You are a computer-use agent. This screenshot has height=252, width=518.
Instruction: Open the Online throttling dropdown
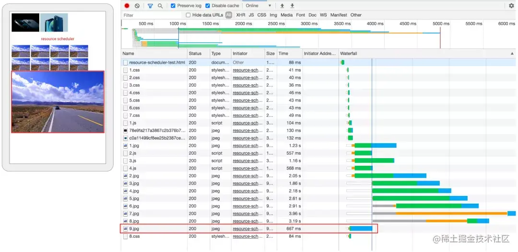pyautogui.click(x=258, y=6)
